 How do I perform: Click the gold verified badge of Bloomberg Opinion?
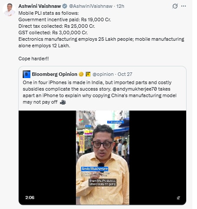(81, 74)
